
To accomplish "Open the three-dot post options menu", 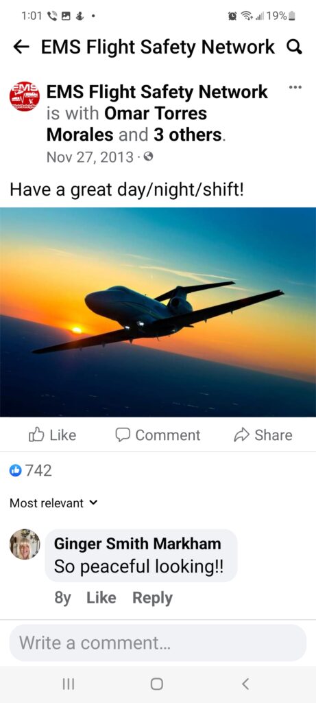I will coord(295,87).
